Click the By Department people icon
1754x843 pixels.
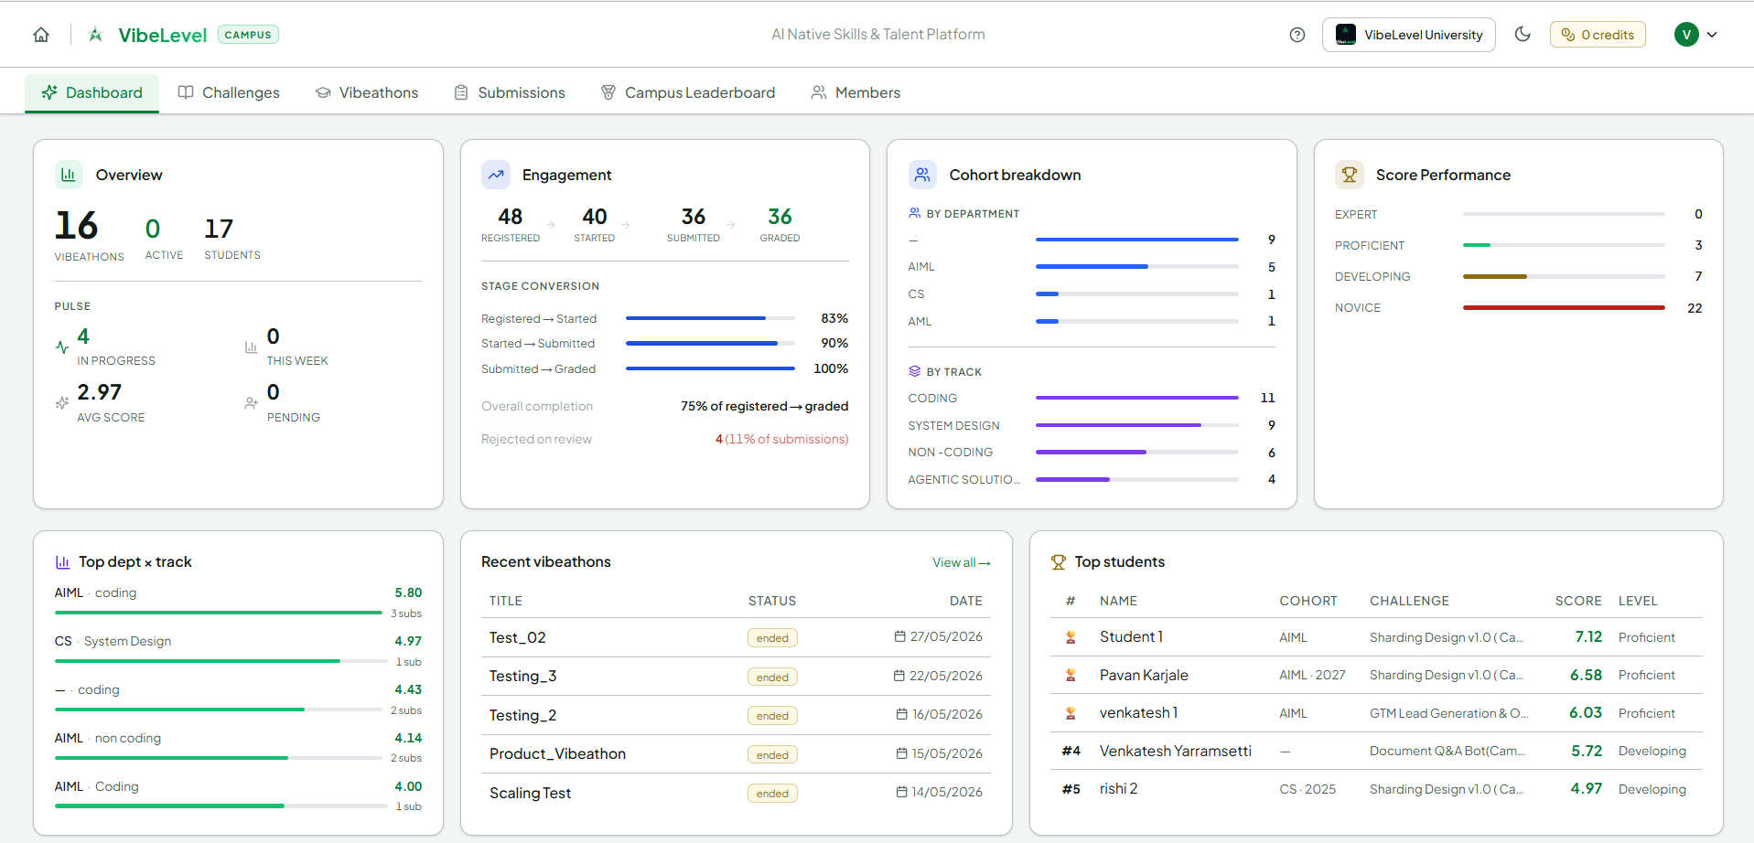[914, 213]
